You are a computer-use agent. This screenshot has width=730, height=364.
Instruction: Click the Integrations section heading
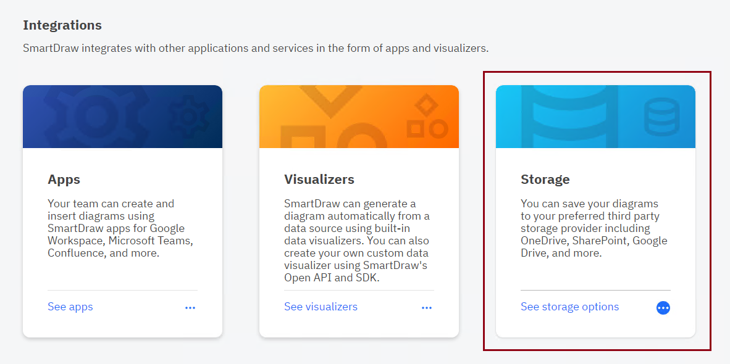[x=62, y=25]
